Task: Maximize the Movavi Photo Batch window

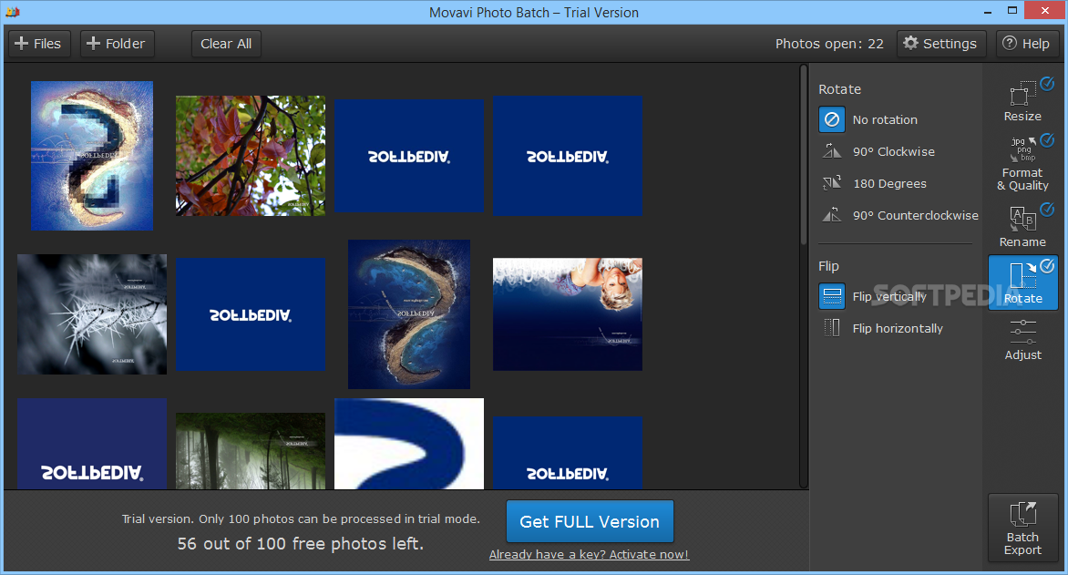Action: pyautogui.click(x=1012, y=11)
